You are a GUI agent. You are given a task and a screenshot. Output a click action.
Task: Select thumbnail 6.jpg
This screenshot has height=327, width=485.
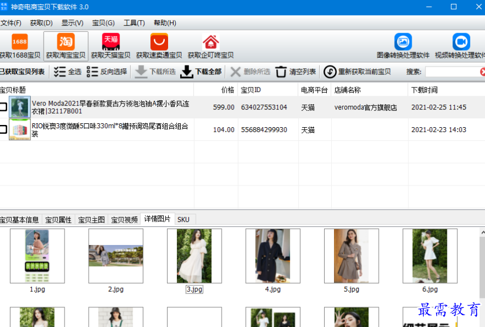[430, 256]
